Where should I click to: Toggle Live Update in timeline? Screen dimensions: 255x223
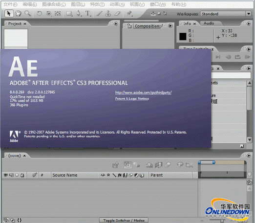pos(127,165)
